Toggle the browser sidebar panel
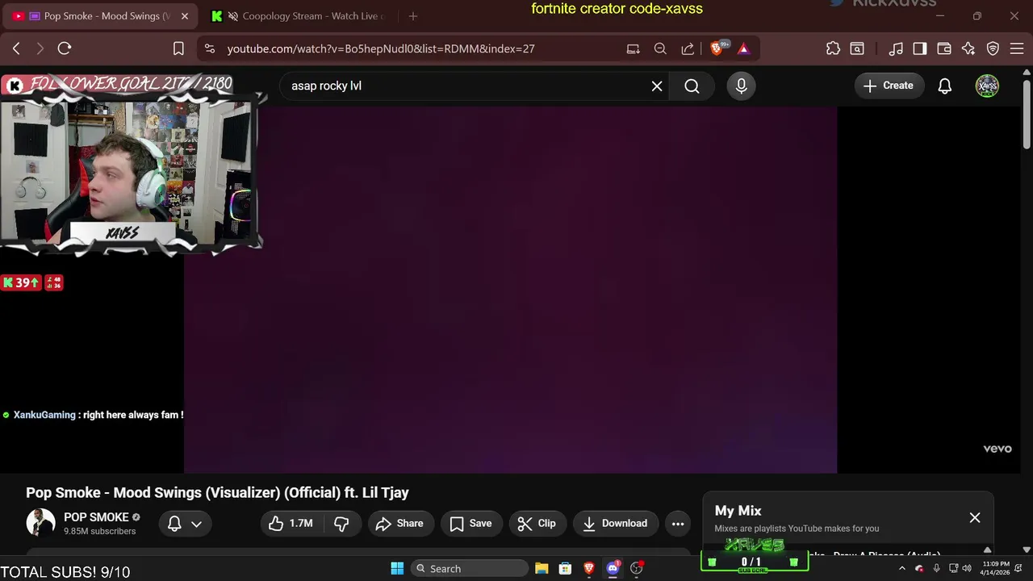The image size is (1033, 581). pos(920,48)
